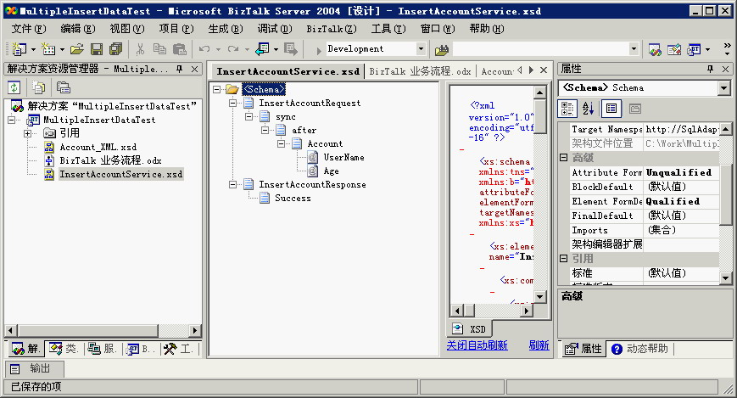Click the Paste clipboard icon
The height and width of the screenshot is (398, 737).
pyautogui.click(x=180, y=49)
